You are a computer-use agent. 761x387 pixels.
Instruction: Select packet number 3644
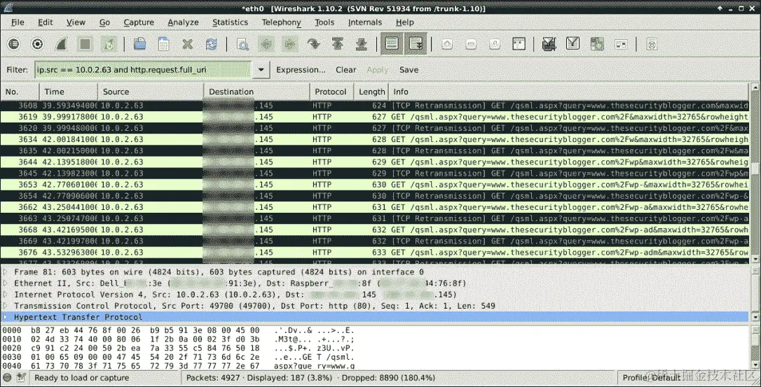375,162
